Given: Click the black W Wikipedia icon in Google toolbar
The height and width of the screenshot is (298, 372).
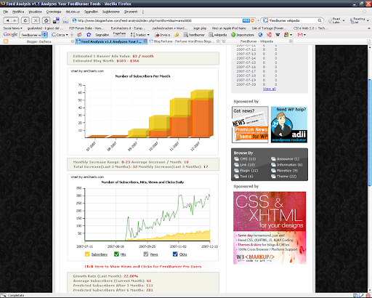Looking at the screenshot, I should click(x=278, y=35).
